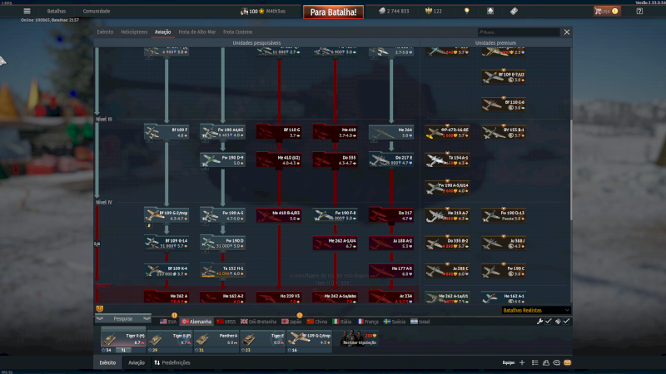Open the inventory ticket icon
The image size is (666, 374).
(514, 11)
